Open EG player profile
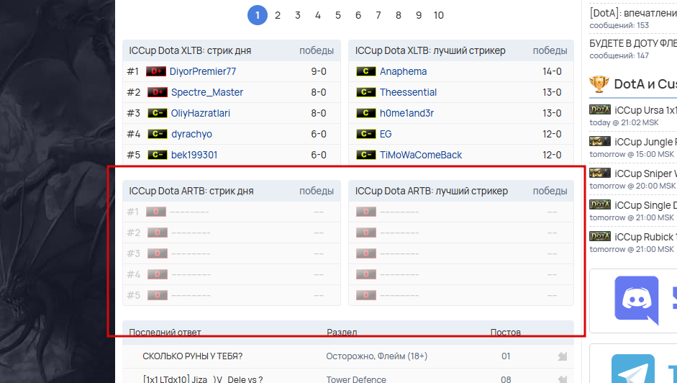 (386, 134)
